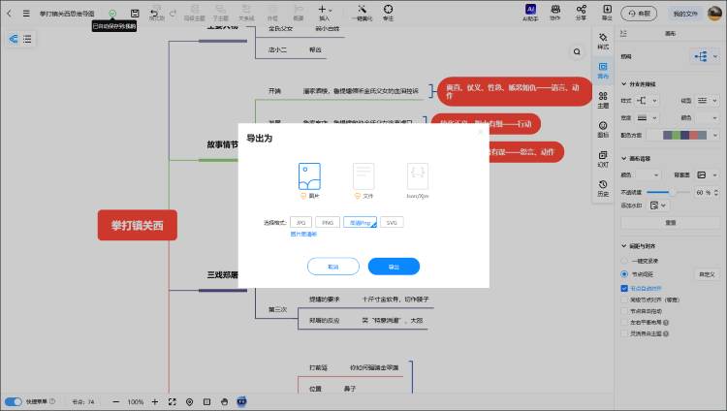Select the one-click compact (一键变紧凑) radio option
Screen dimensions: 727x411
[624, 261]
